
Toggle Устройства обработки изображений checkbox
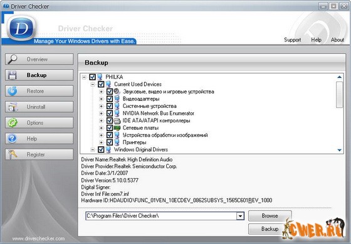(110, 135)
